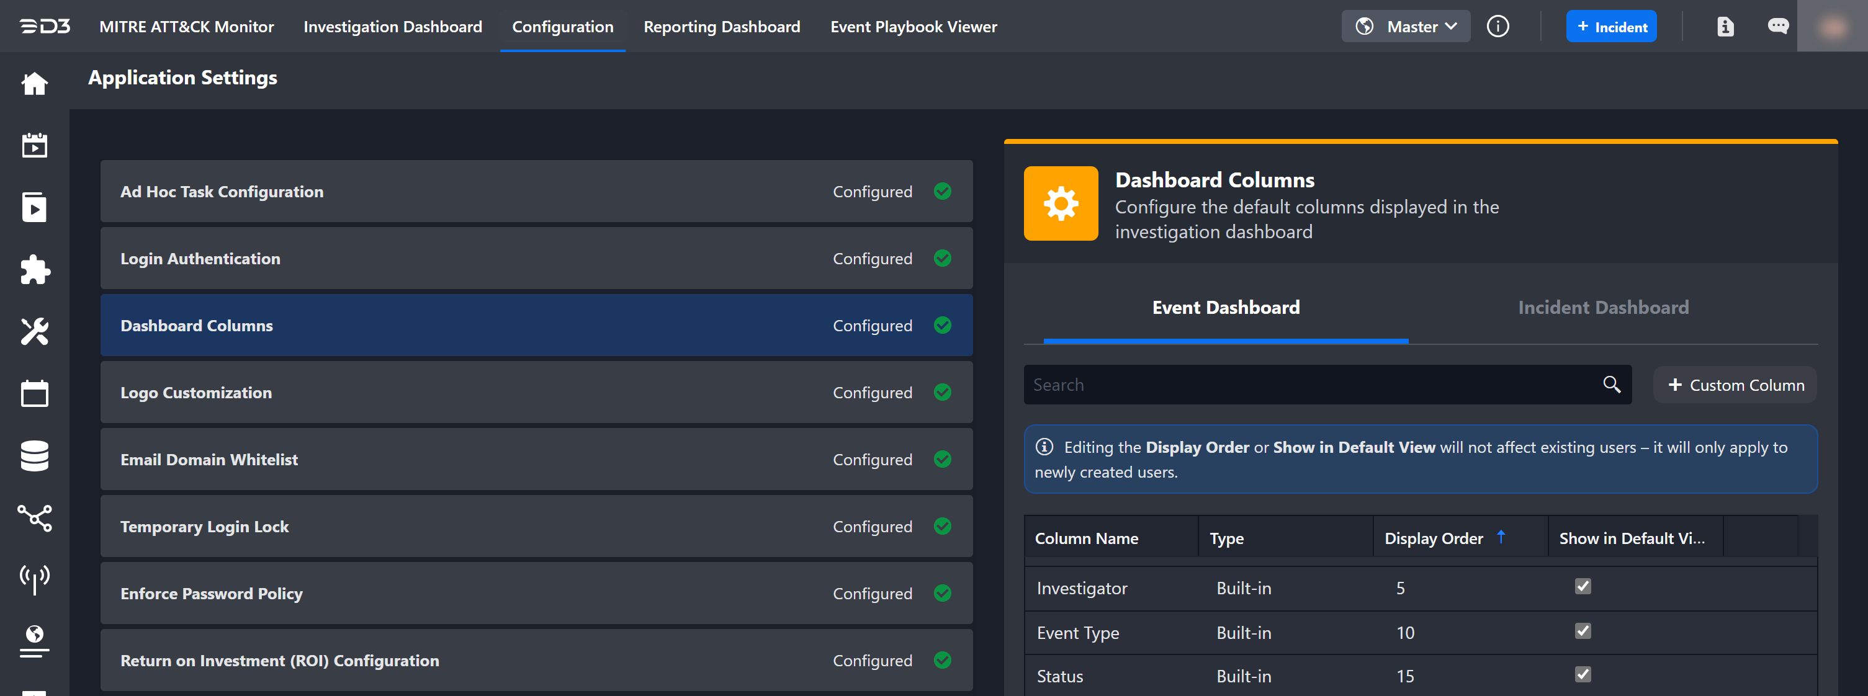Click the home icon in sidebar
This screenshot has height=696, width=1868.
pyautogui.click(x=34, y=84)
